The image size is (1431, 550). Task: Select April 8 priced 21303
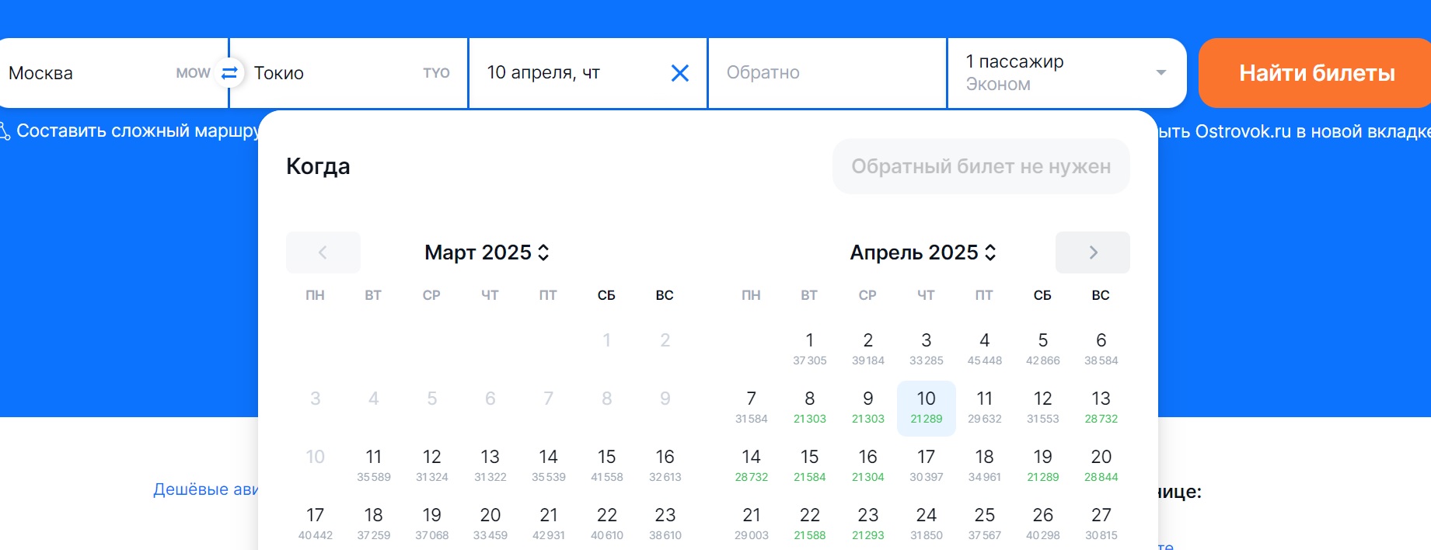[x=810, y=408]
